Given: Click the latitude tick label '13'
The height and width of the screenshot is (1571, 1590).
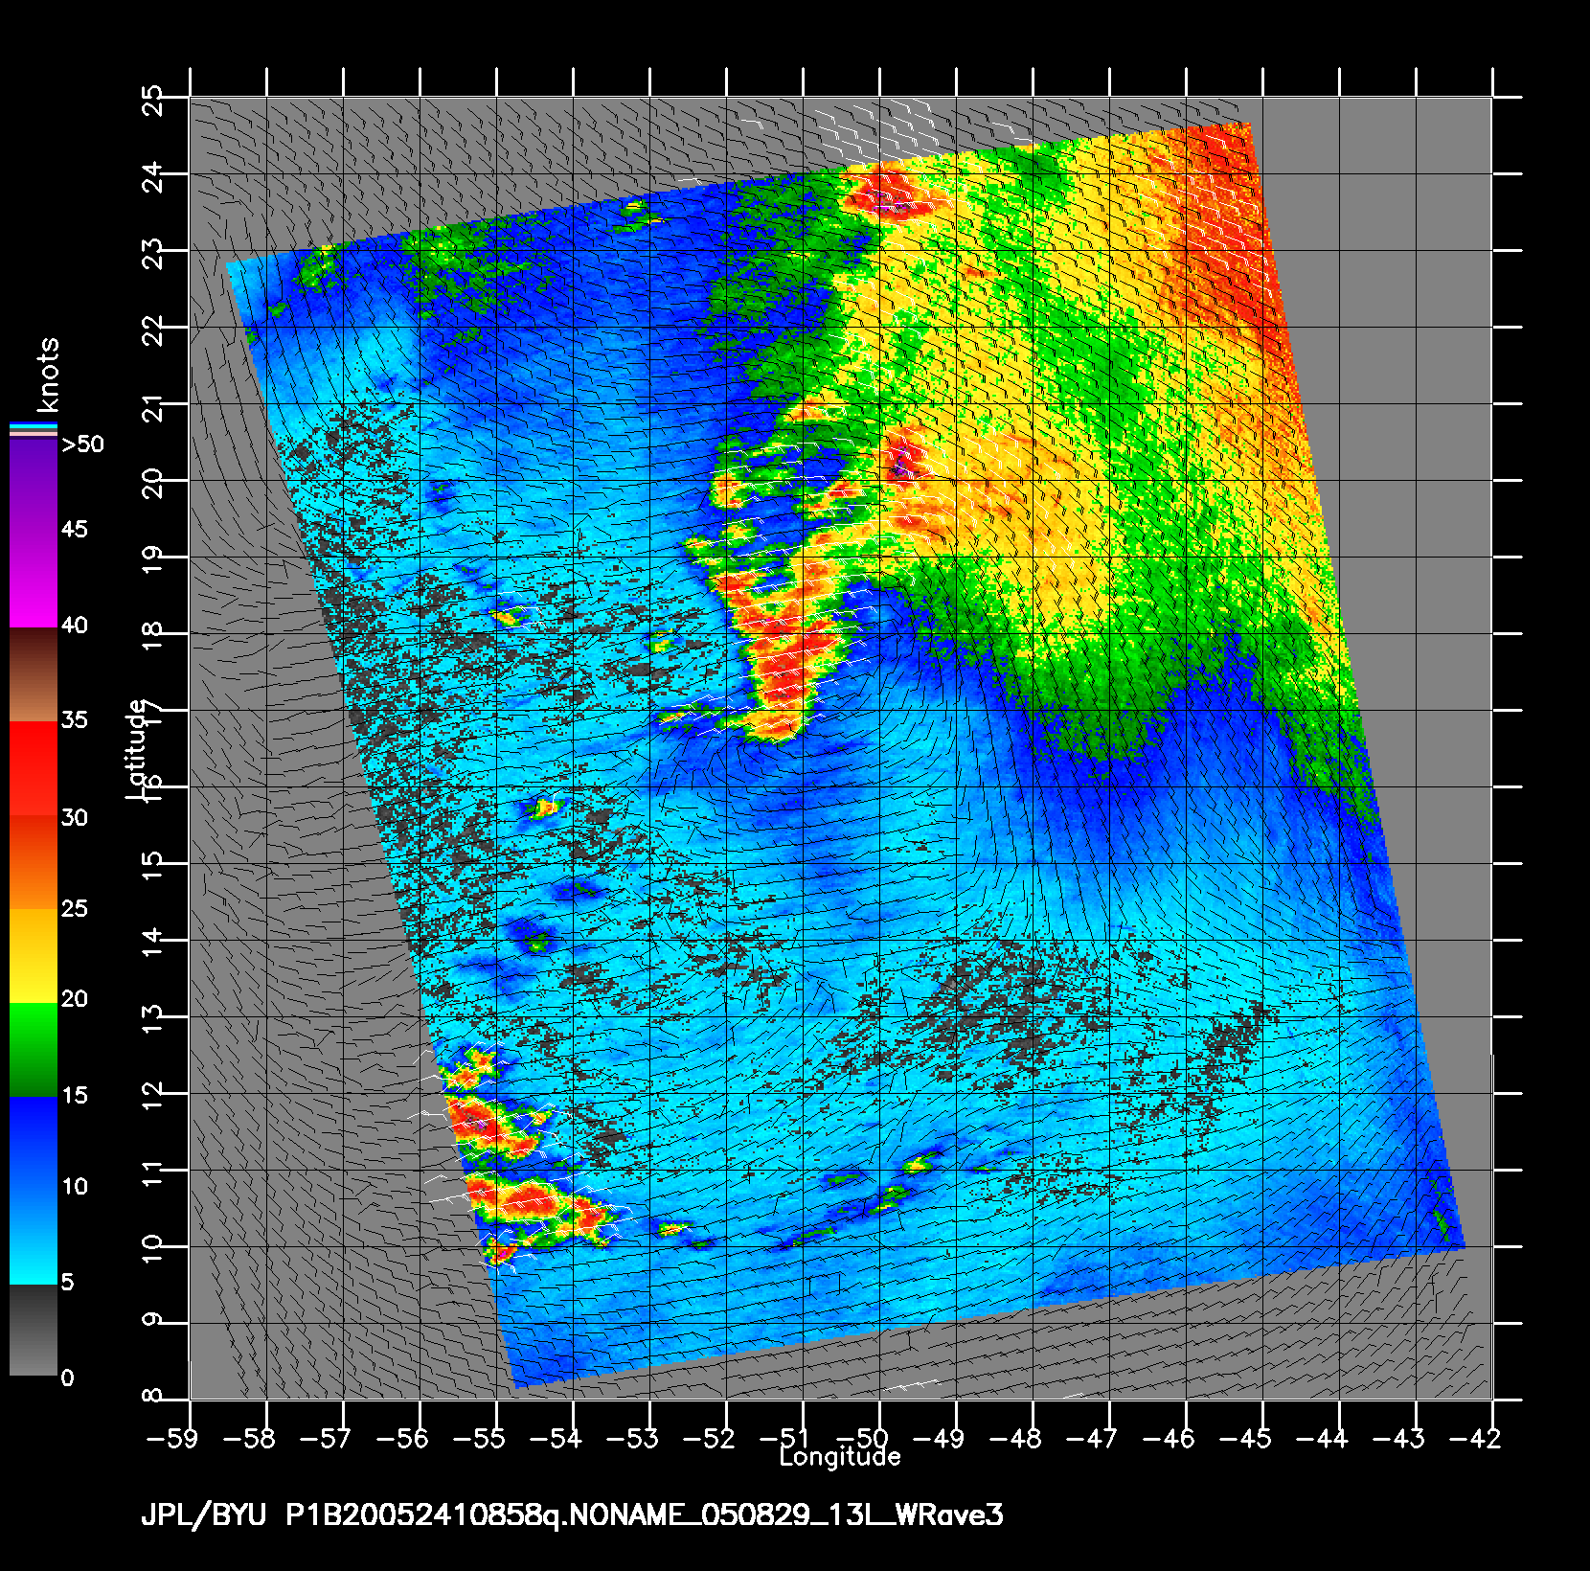Looking at the screenshot, I should (153, 1019).
